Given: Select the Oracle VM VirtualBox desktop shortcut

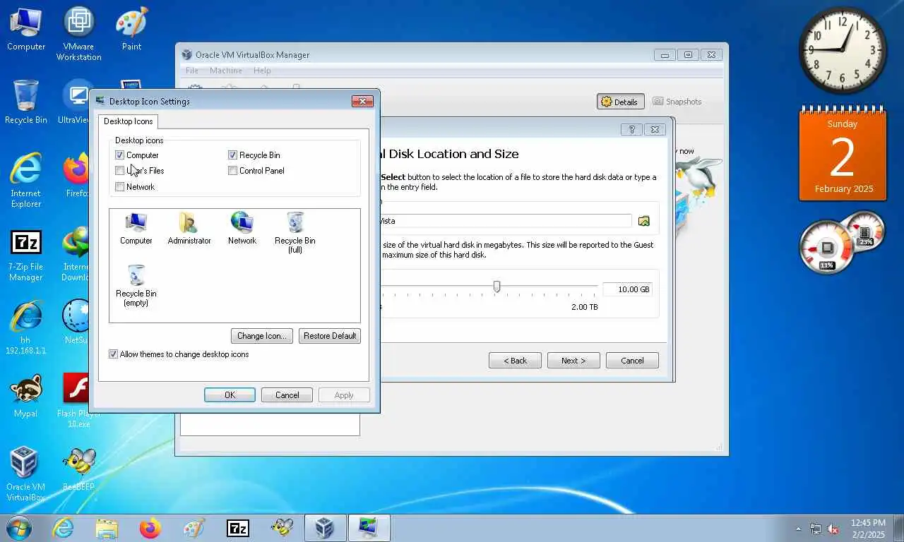Looking at the screenshot, I should 26,474.
